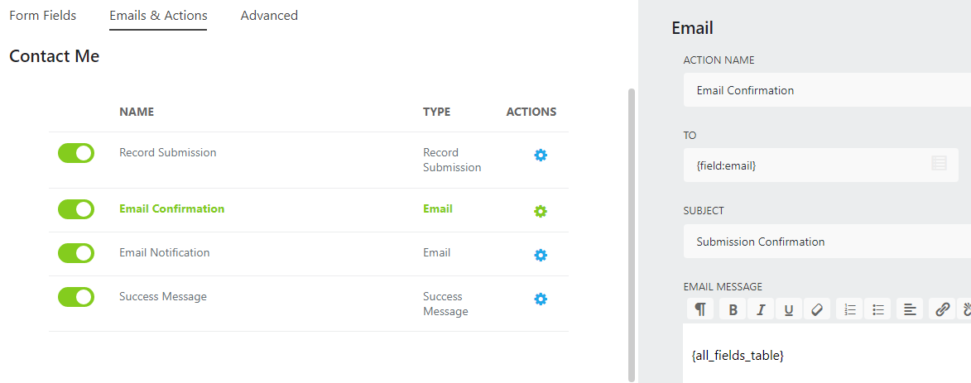Switch to the Form Fields tab
971x383 pixels.
(x=42, y=16)
